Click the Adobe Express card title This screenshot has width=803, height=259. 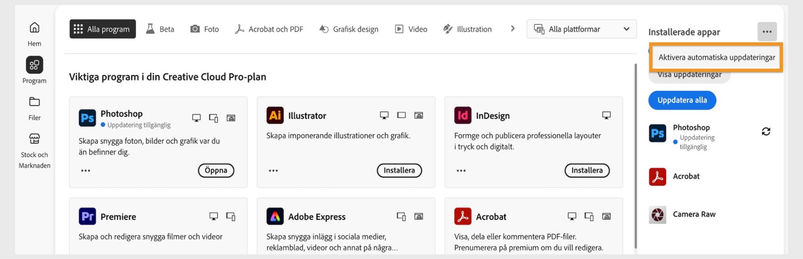coord(317,216)
